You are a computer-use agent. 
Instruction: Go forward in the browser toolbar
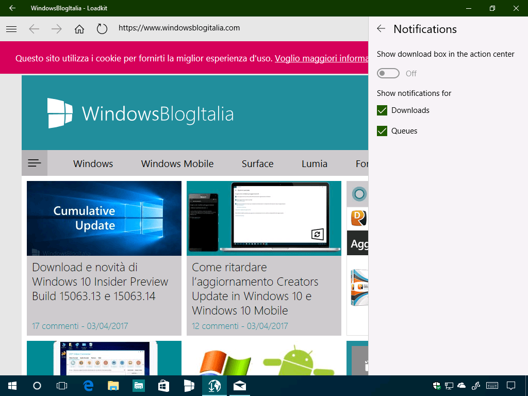coord(57,29)
